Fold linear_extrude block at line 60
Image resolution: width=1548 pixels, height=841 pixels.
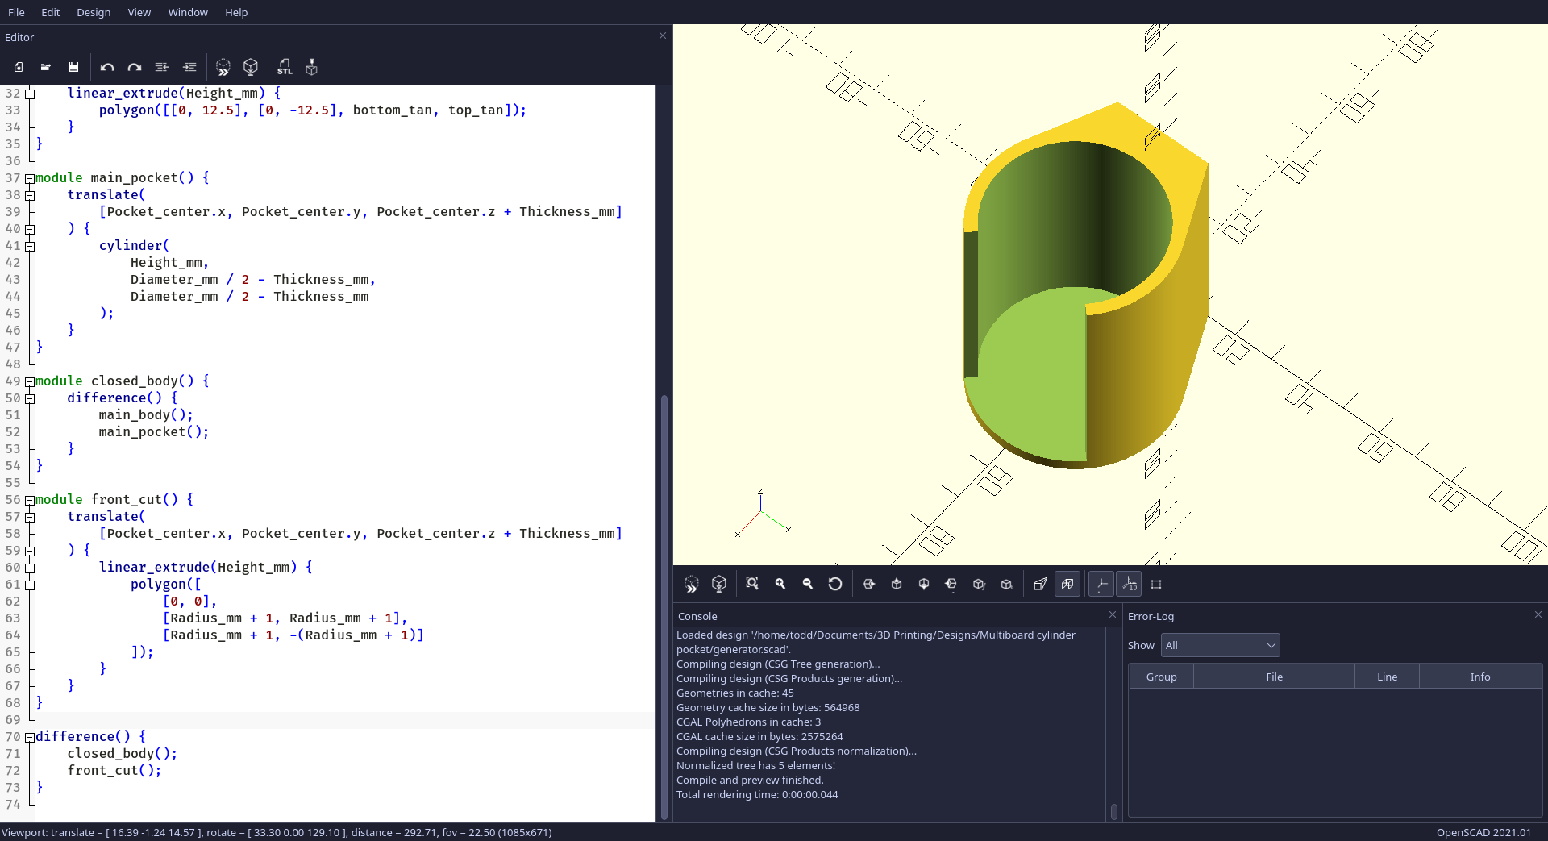click(x=30, y=568)
